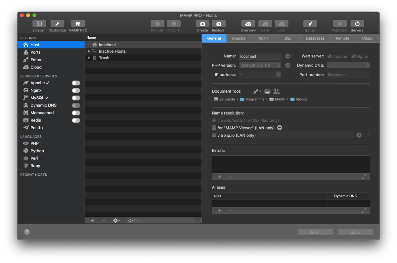Click the bottom Save button
Viewport: 397px width, 263px height.
tap(355, 232)
